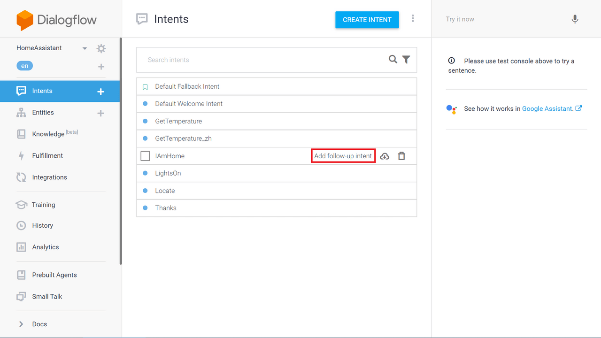
Task: Open the LightsOn intent
Action: (x=277, y=173)
